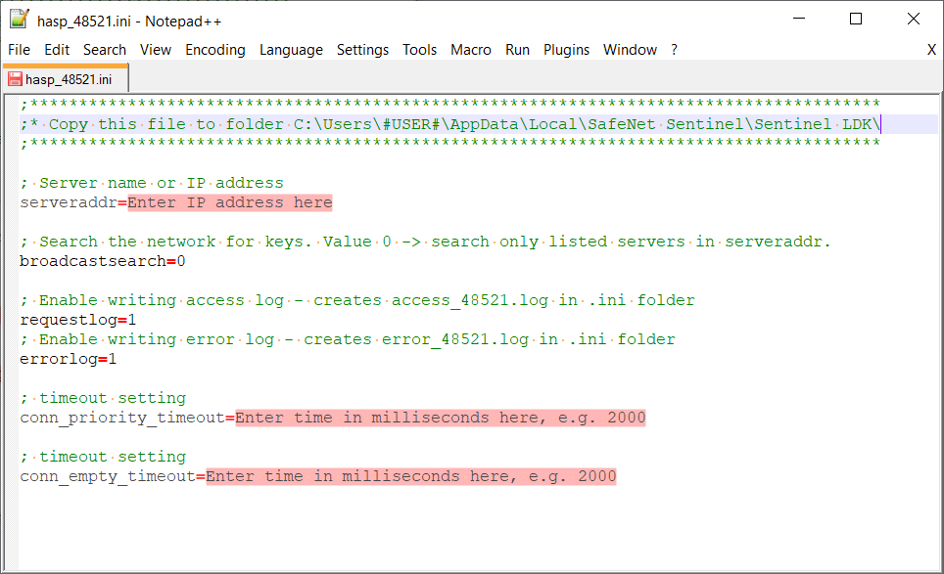
Task: Open the Plugins menu
Action: tap(566, 49)
